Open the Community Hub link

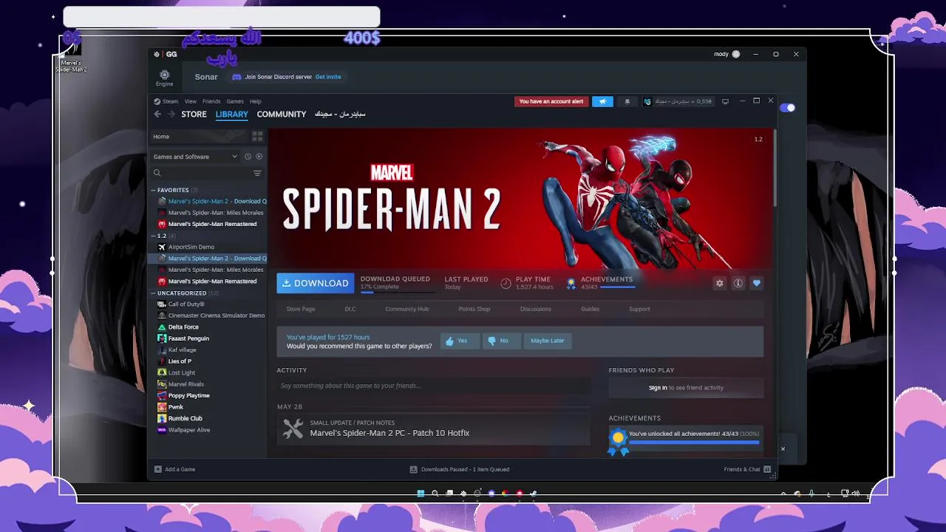(406, 309)
